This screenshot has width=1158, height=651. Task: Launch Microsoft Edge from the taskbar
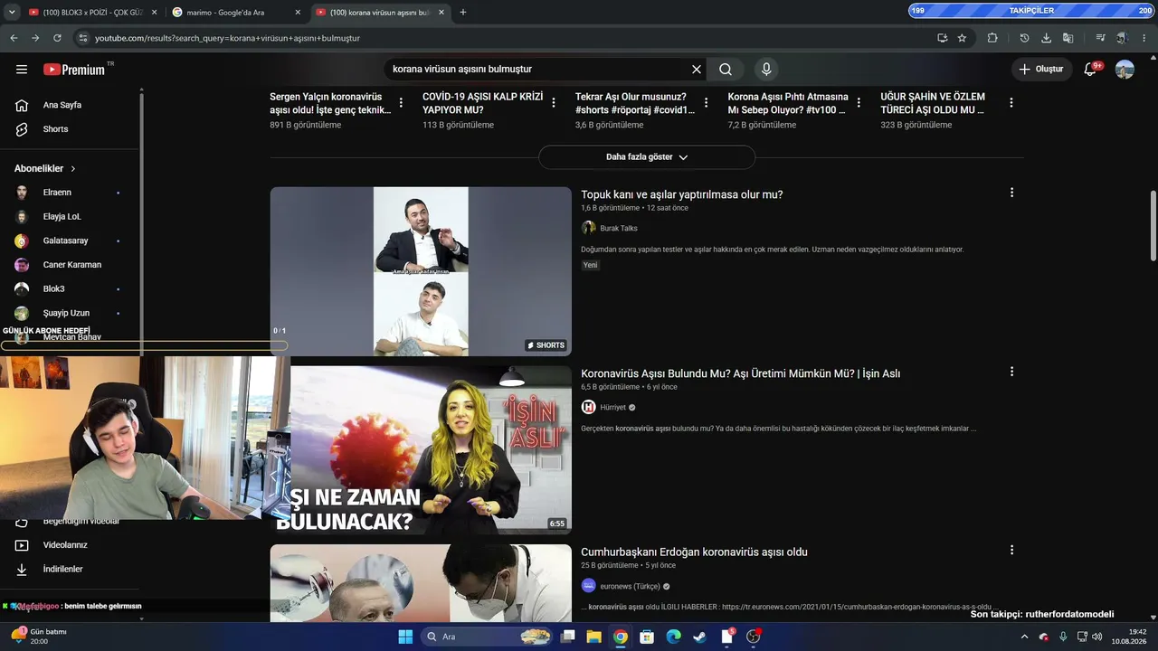pos(673,637)
